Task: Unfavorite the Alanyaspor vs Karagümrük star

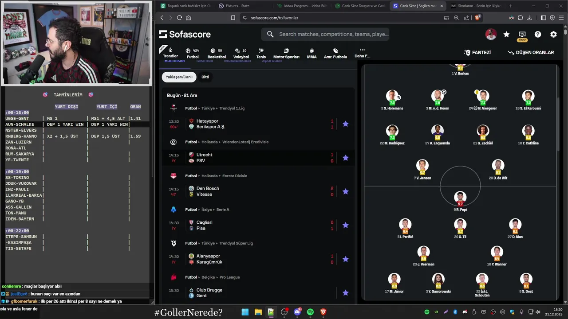Action: point(345,259)
